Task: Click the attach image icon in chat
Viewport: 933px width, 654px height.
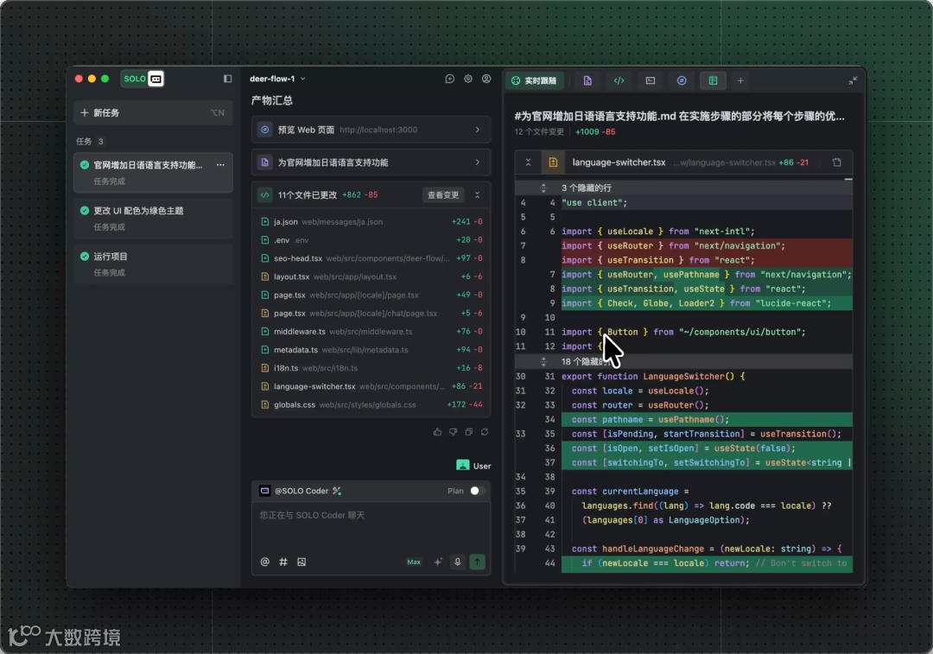Action: coord(301,562)
